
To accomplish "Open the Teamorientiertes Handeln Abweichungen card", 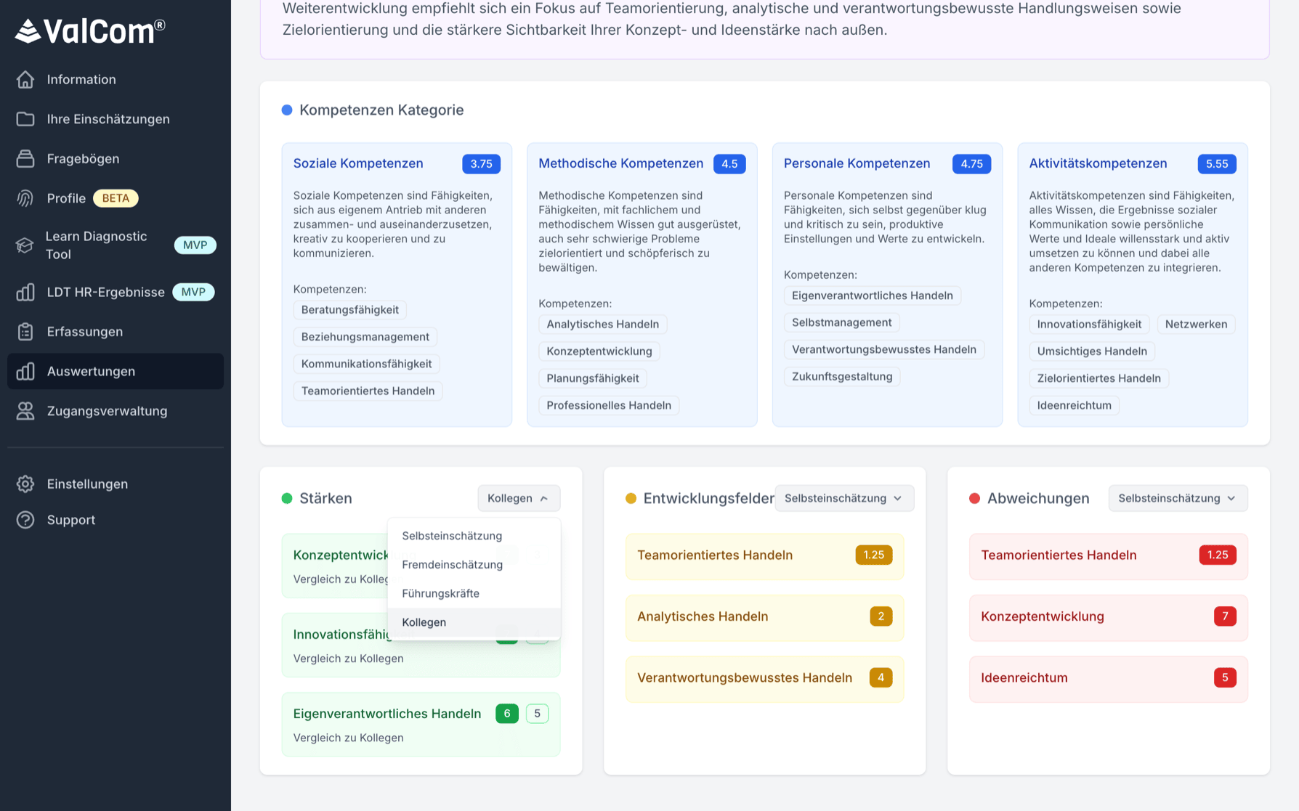I will point(1107,555).
